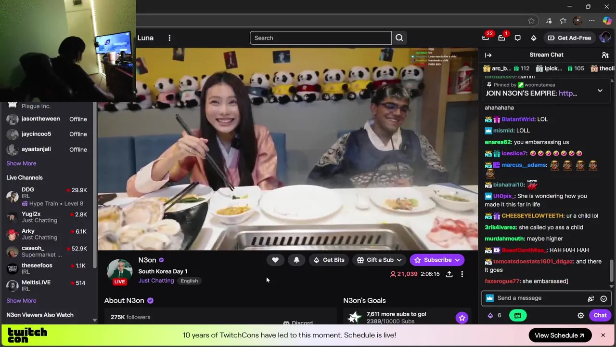Open theseefoos channel in sidebar
Viewport: 616px width, 347px height.
[47, 268]
